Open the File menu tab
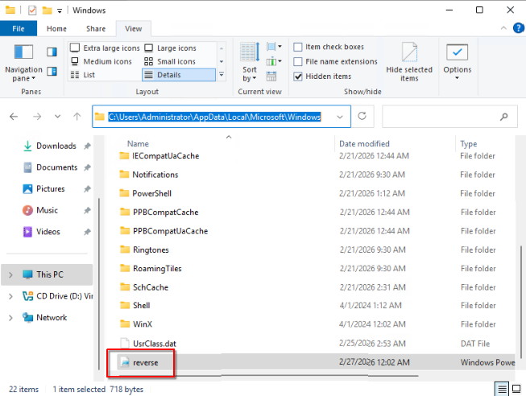The width and height of the screenshot is (526, 396). [x=19, y=28]
